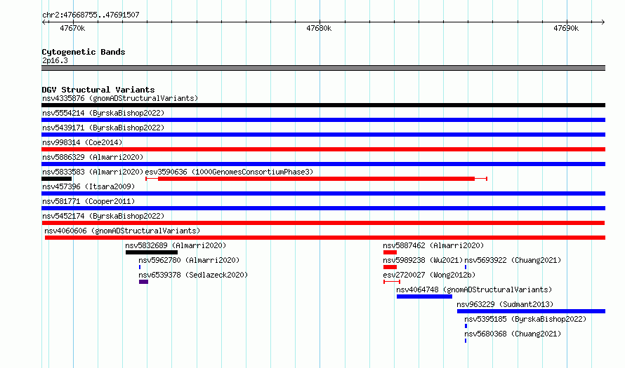This screenshot has width=625, height=368.
Task: Select the red nsv5887462 variant bar
Action: coord(390,252)
